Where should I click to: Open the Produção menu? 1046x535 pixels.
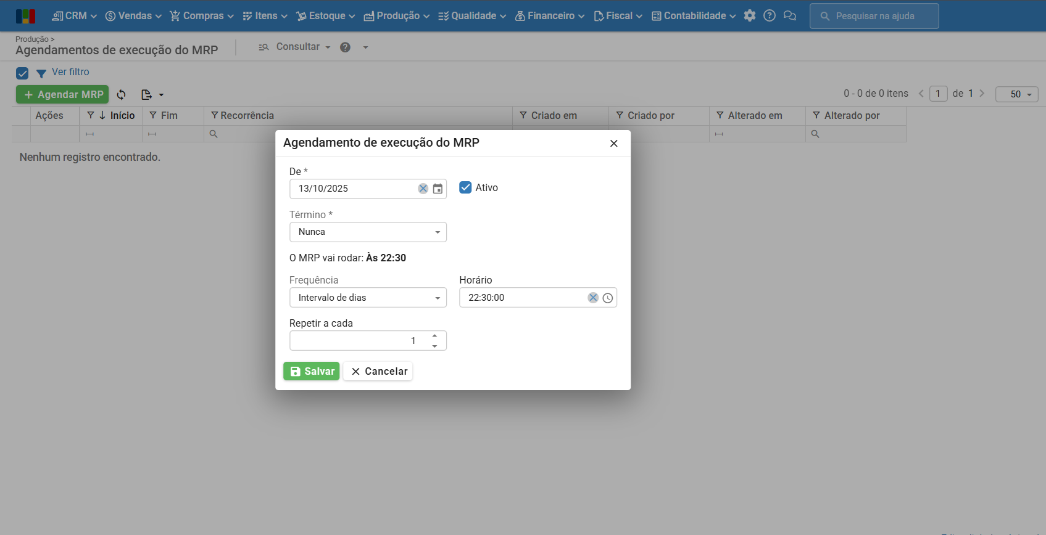click(x=397, y=16)
